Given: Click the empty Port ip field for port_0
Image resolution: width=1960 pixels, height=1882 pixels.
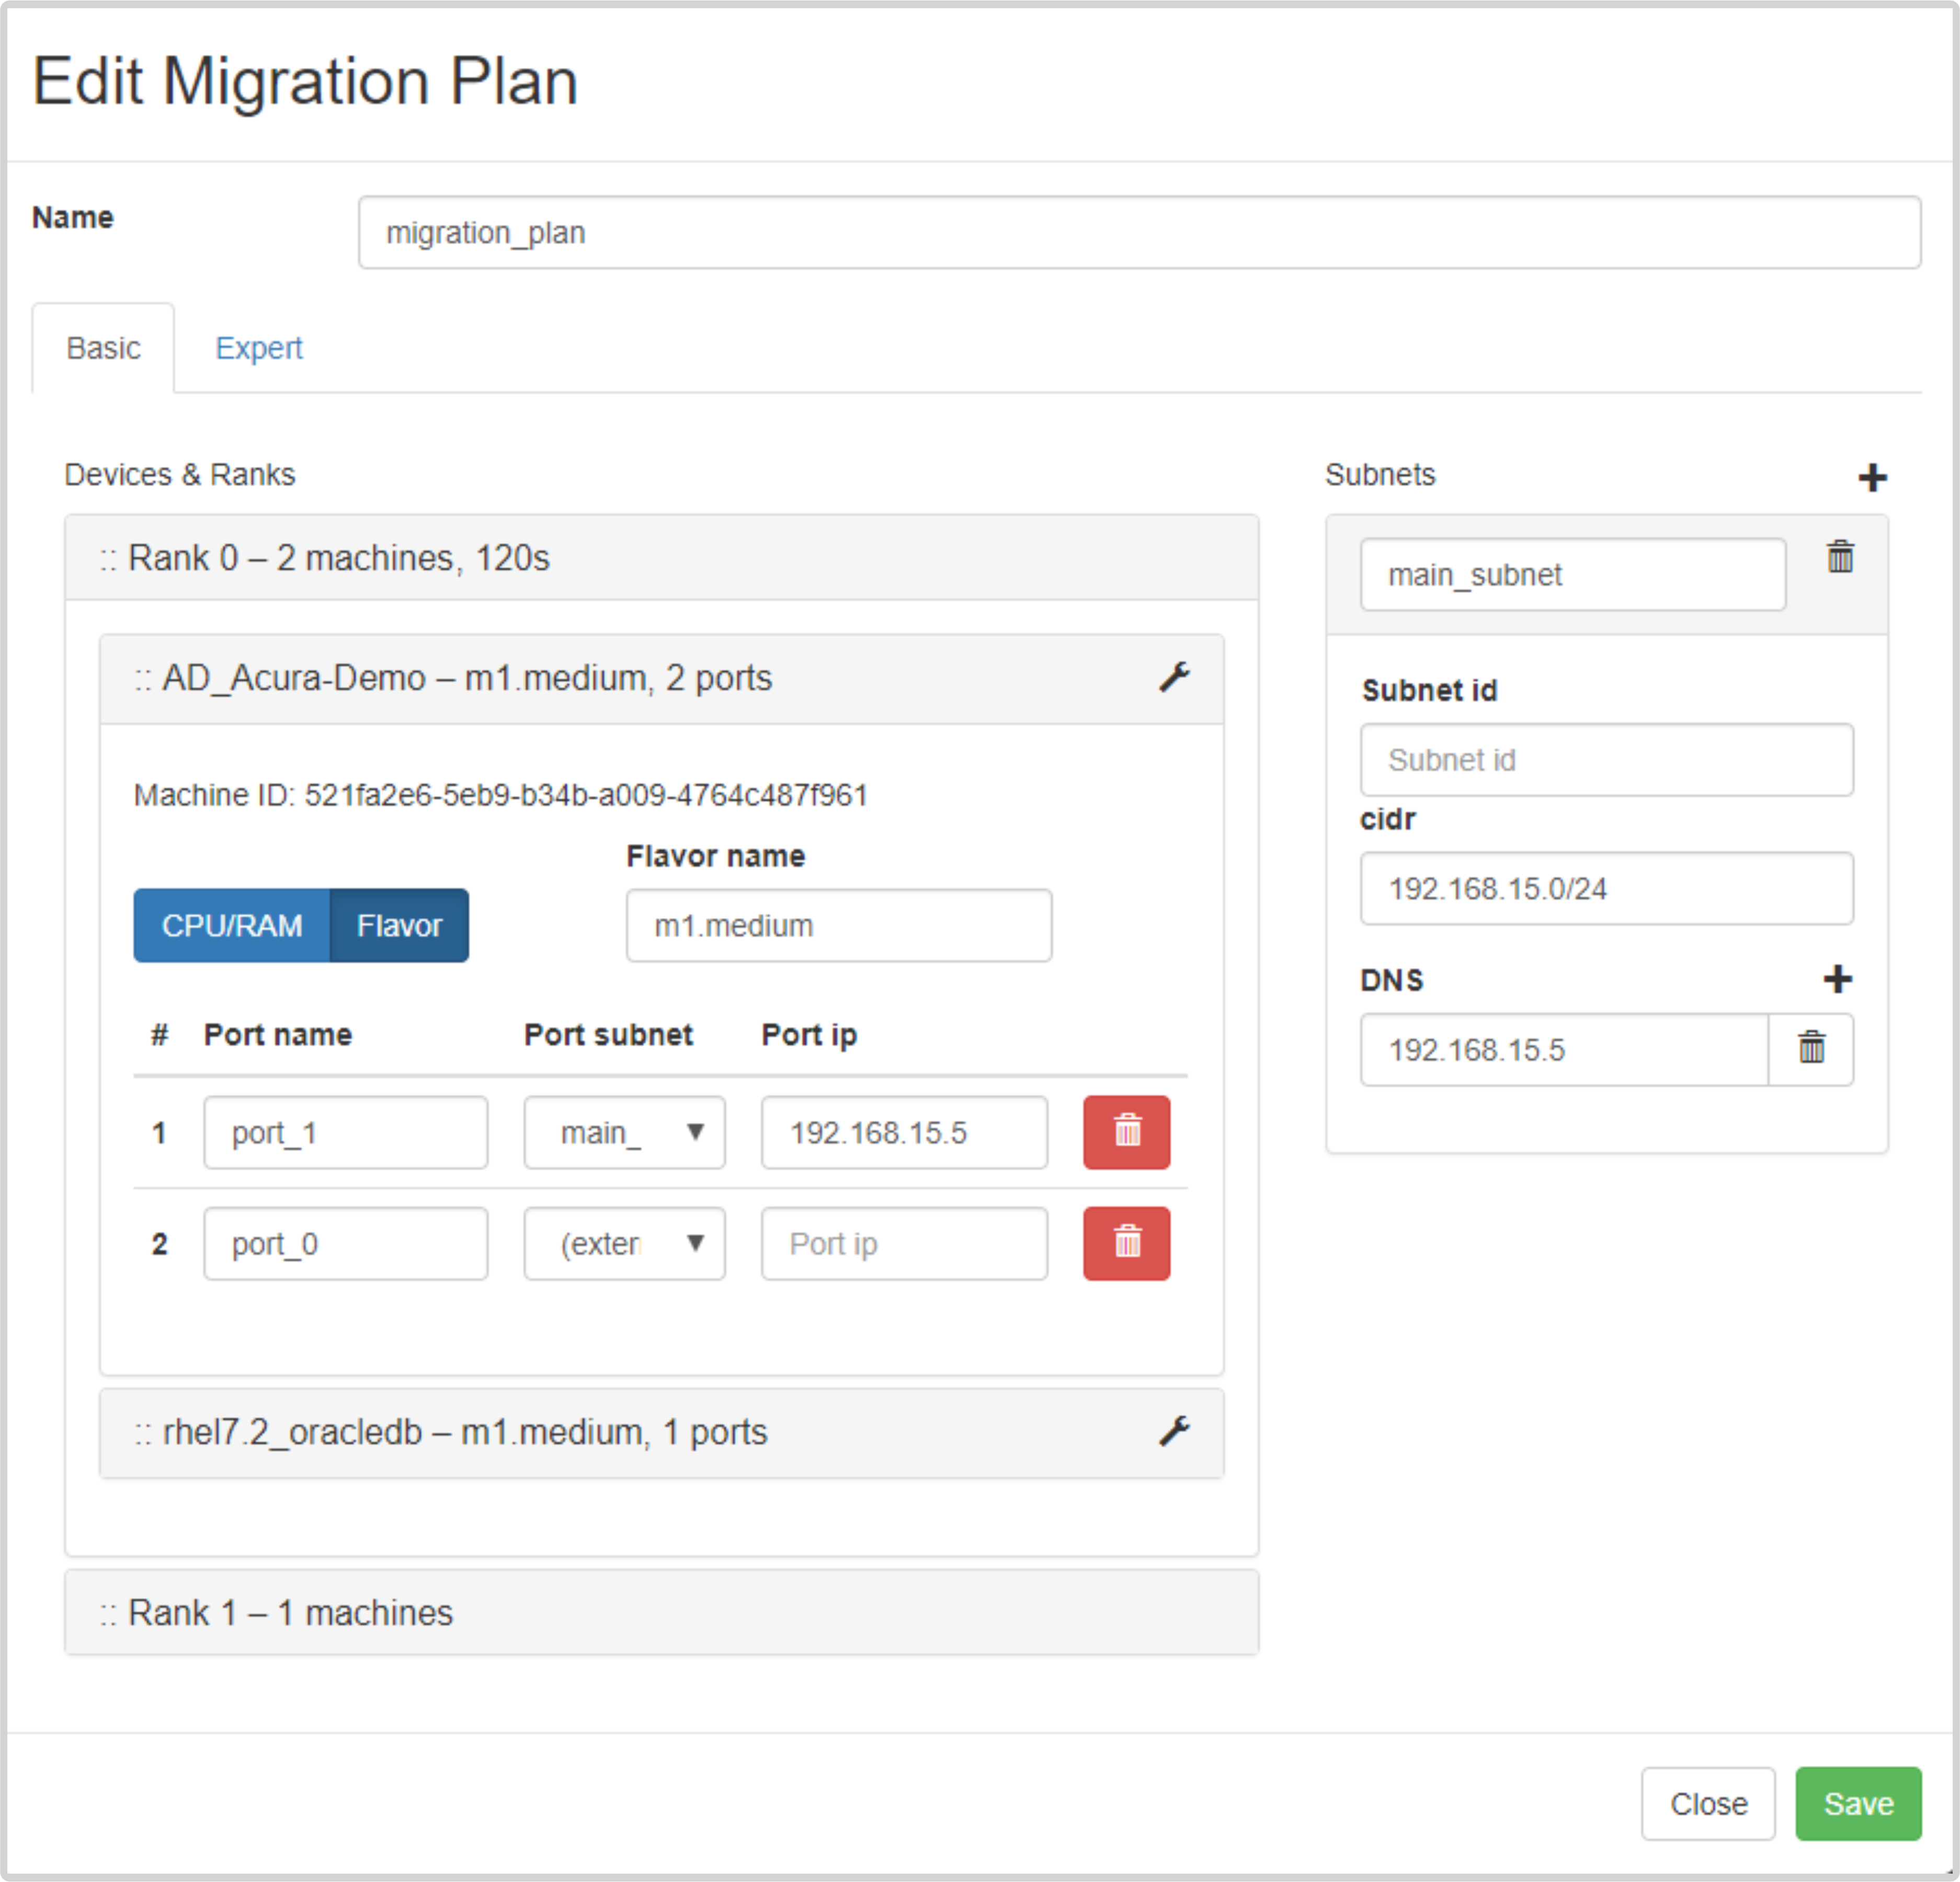Looking at the screenshot, I should pyautogui.click(x=904, y=1242).
